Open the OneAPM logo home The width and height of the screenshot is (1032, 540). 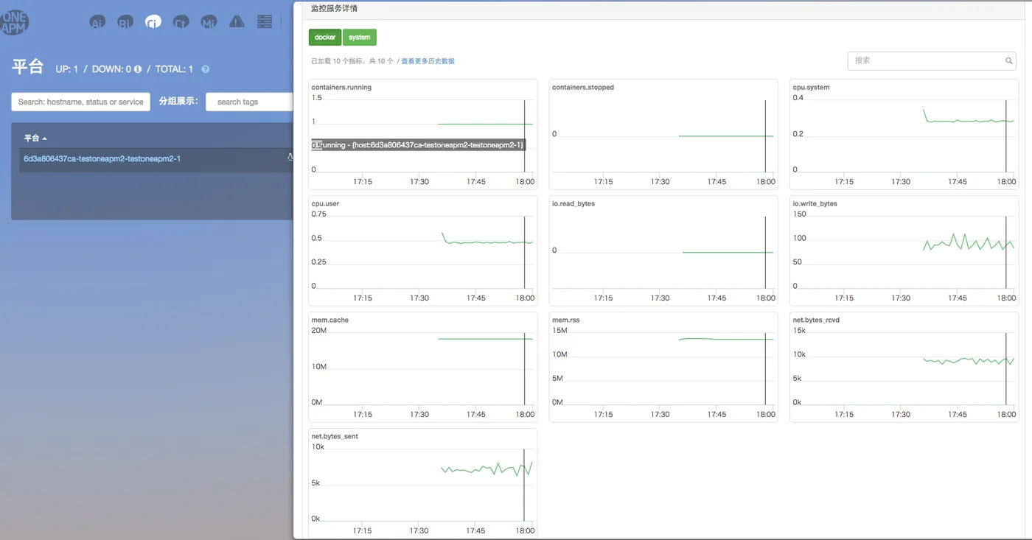pyautogui.click(x=15, y=22)
